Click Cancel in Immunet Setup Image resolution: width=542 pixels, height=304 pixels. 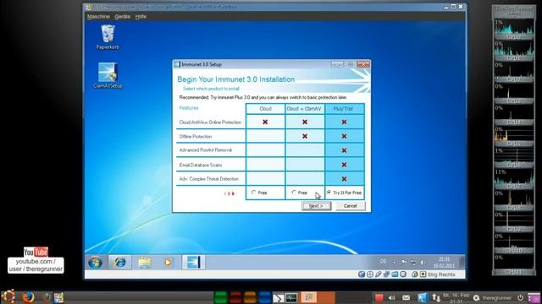[x=350, y=206]
